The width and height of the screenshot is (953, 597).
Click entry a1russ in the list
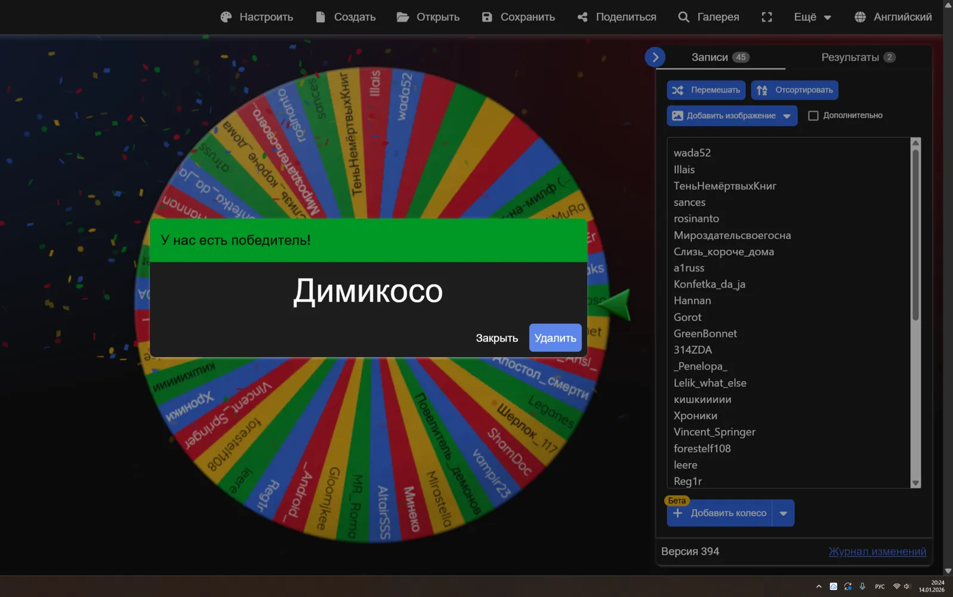pos(689,268)
